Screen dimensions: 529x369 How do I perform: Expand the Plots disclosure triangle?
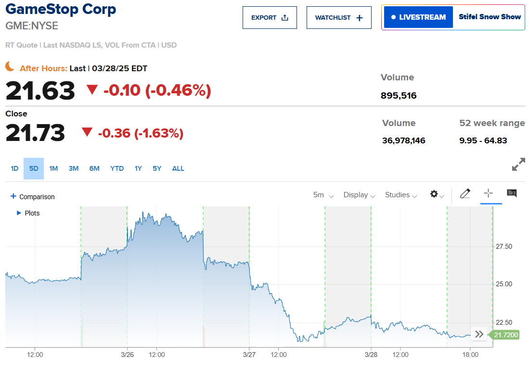pyautogui.click(x=19, y=213)
